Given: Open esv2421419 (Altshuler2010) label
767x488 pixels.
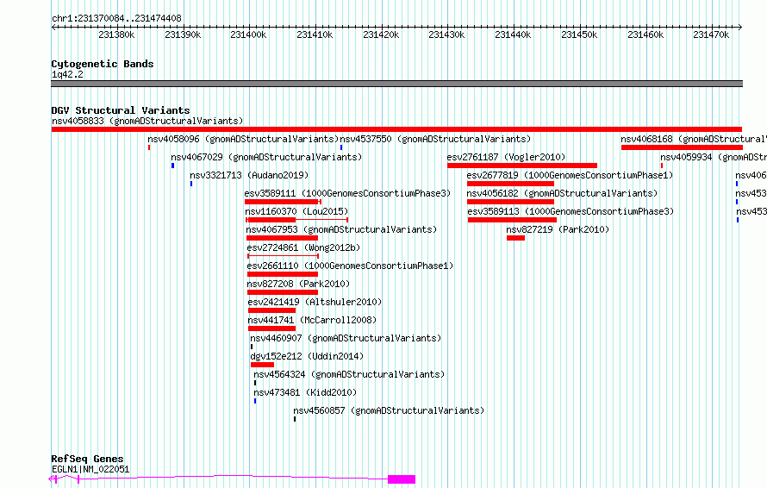Looking at the screenshot, I should (315, 302).
